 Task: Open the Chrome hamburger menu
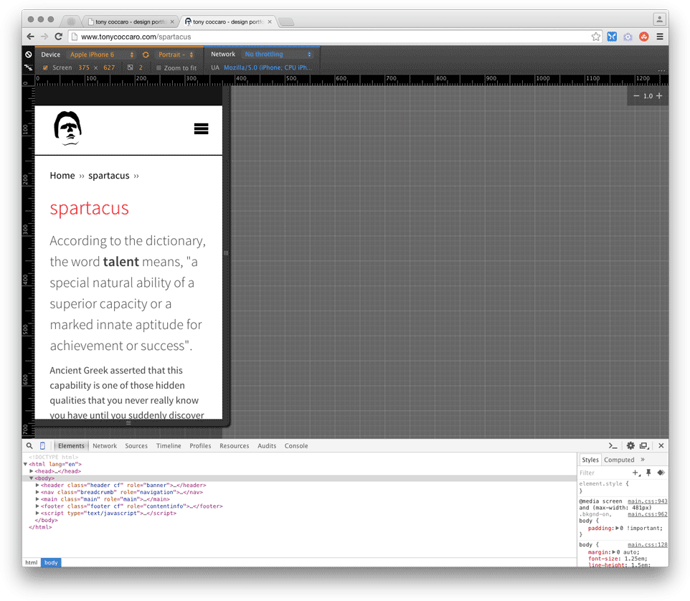pos(660,37)
